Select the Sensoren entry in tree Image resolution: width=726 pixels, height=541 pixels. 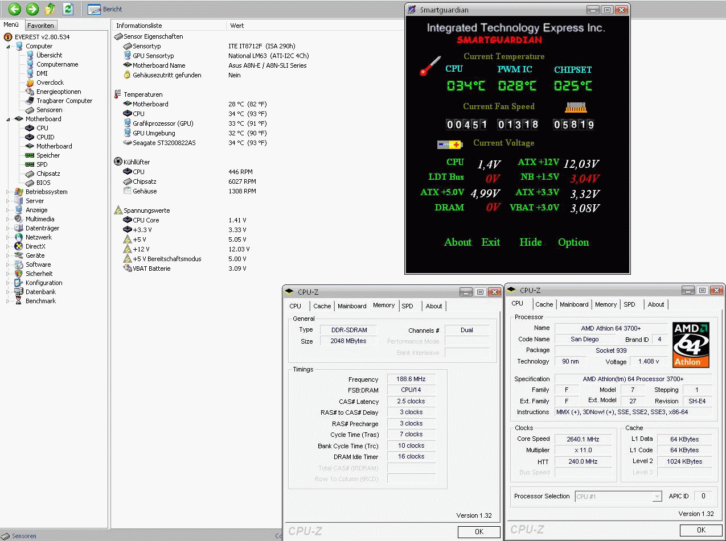49,110
